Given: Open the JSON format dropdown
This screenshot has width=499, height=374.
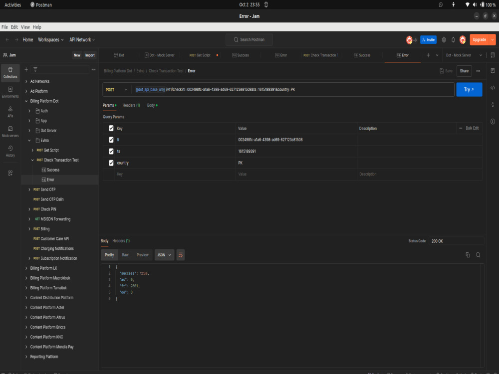Looking at the screenshot, I should tap(164, 255).
